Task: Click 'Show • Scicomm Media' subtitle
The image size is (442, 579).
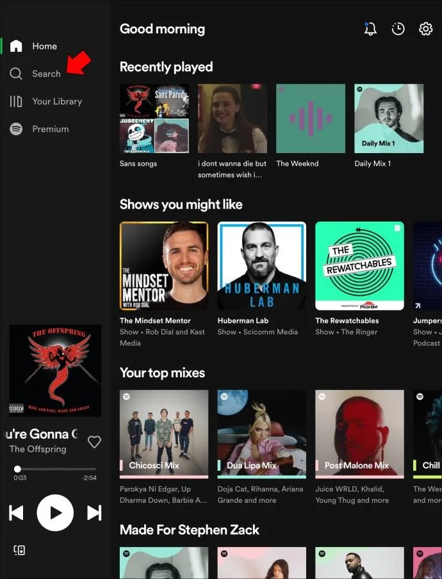Action: coord(258,332)
